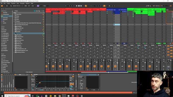This screenshot has height=97, width=173.
Task: Launch clip in Bass track first slot
Action: [x=114, y=12]
